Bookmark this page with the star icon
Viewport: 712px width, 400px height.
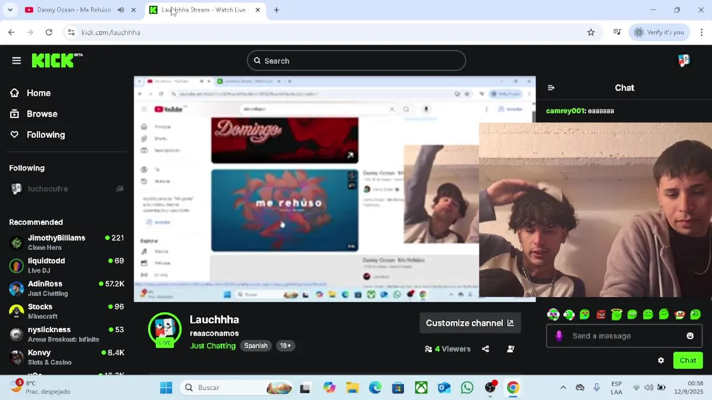(591, 32)
